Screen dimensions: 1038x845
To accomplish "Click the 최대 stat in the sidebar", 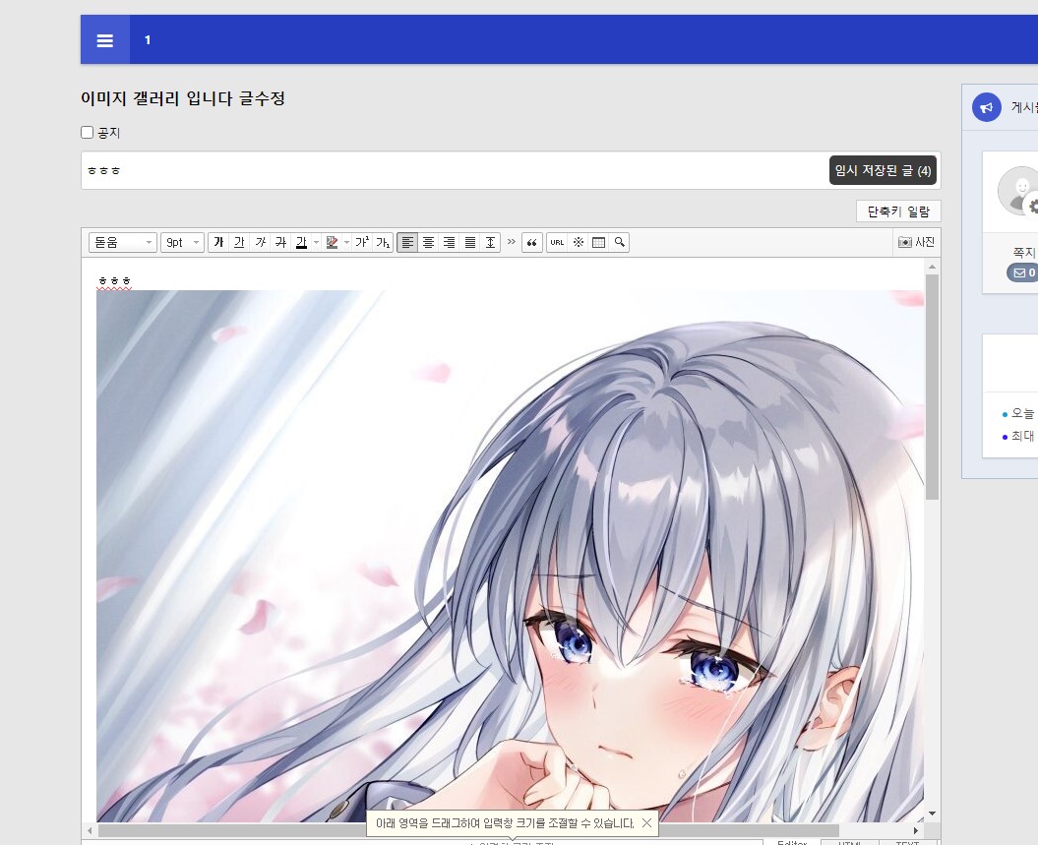I will (1022, 436).
